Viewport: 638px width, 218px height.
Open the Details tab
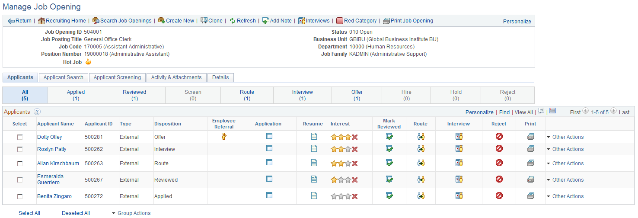220,77
